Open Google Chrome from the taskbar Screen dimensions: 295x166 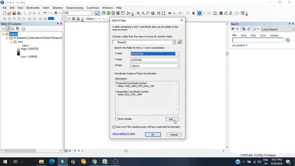(x=94, y=162)
